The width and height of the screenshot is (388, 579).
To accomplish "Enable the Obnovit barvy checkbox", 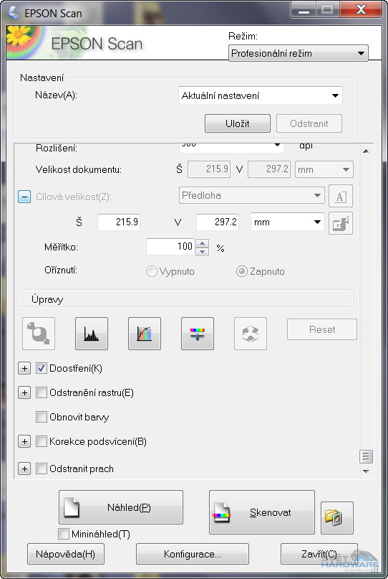I will point(42,418).
